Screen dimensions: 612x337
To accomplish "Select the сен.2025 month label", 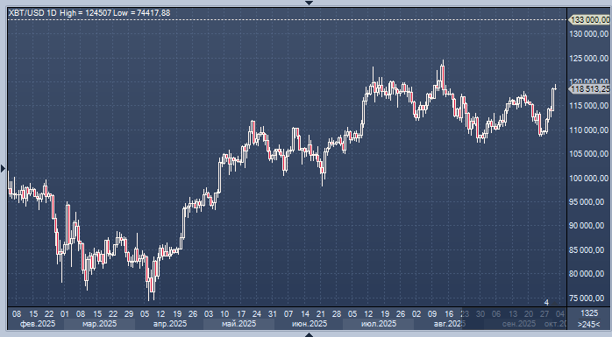I will coord(519,324).
